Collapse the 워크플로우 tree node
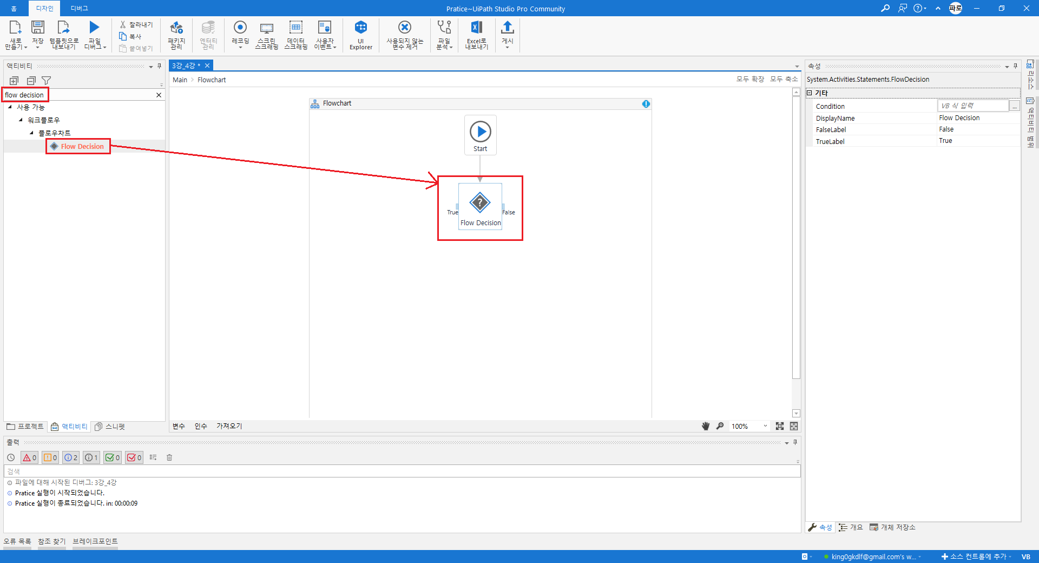Screen dimensions: 1039x563 click(x=21, y=120)
